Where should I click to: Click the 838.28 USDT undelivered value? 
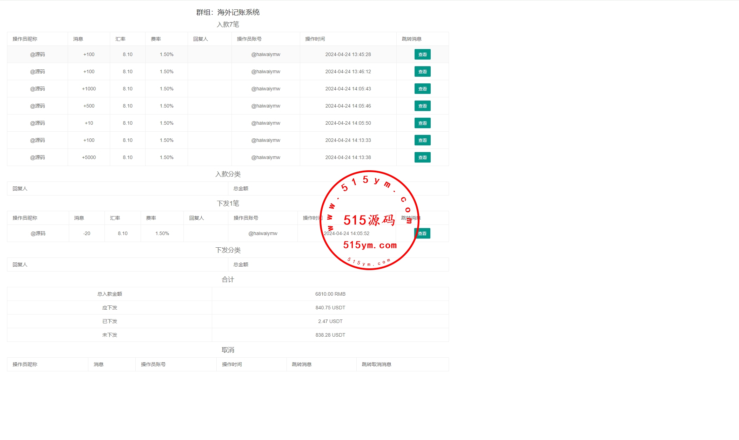point(330,335)
